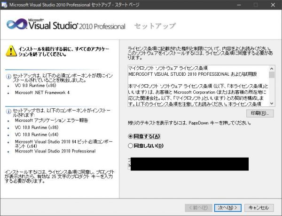Click the license text scroll down arrow

click(272, 104)
